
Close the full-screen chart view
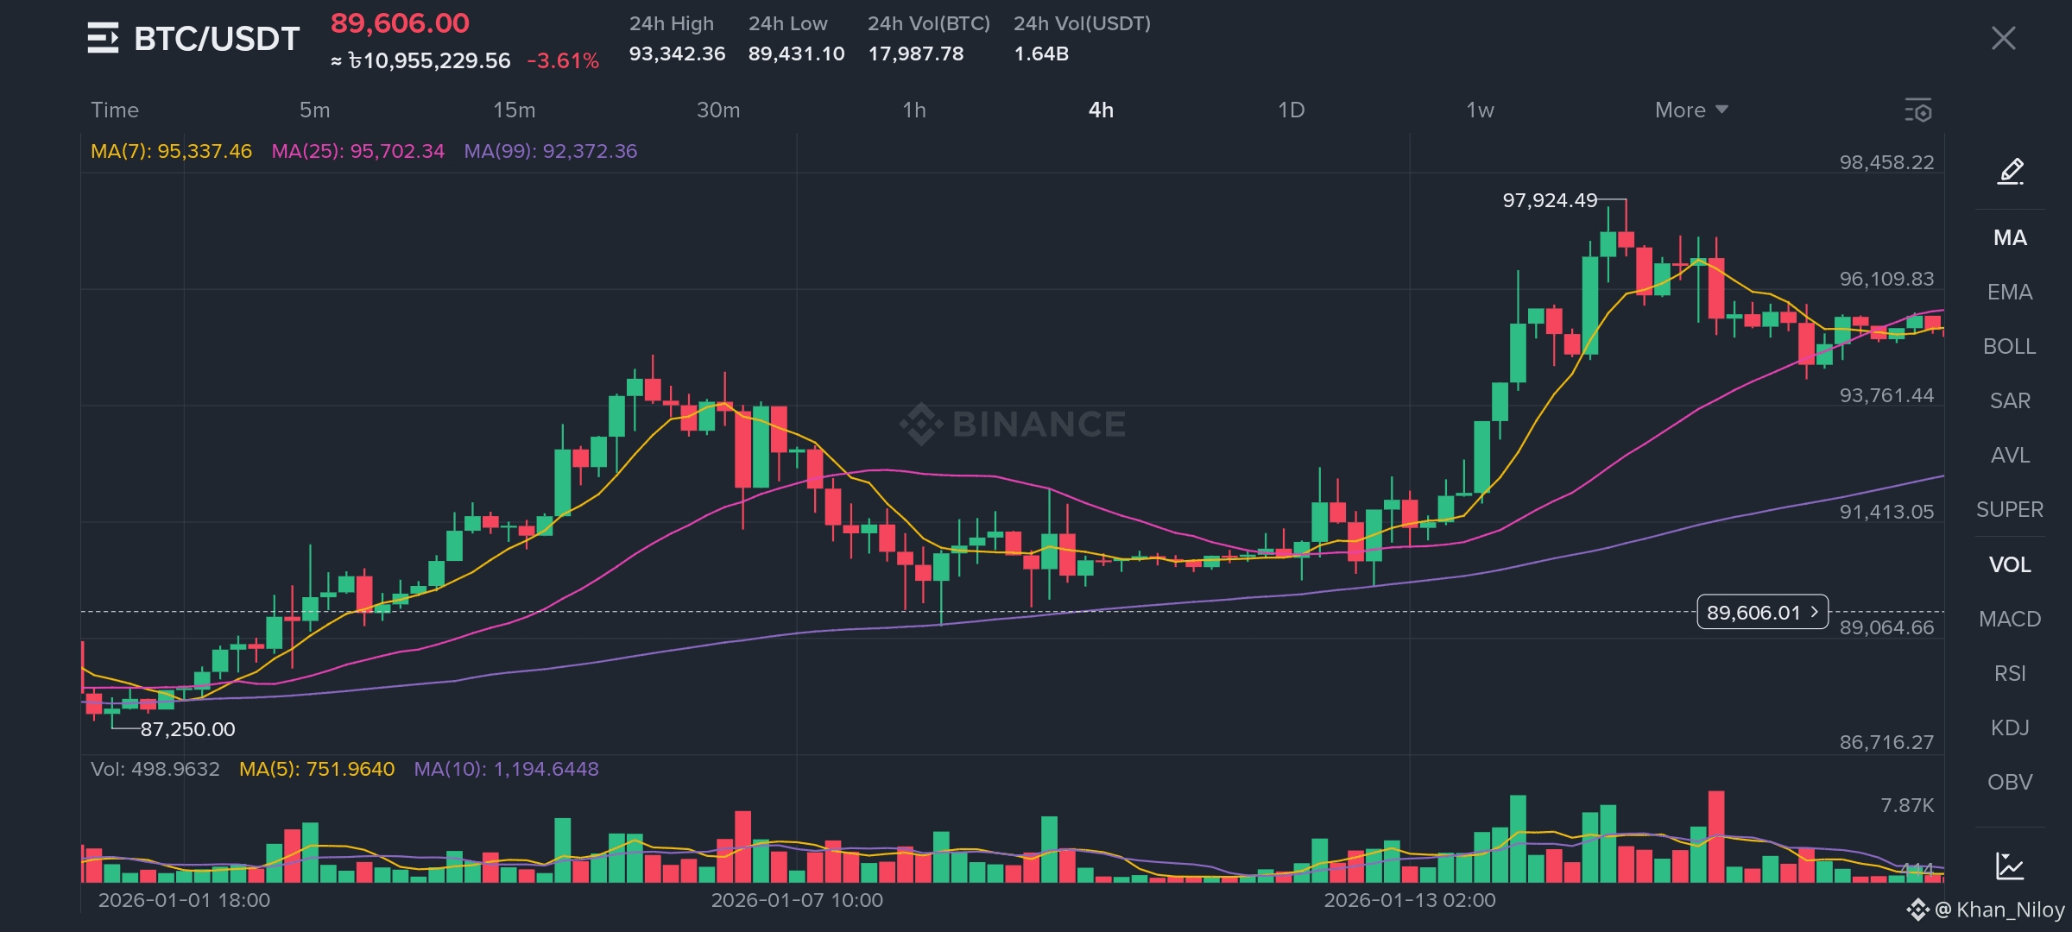click(x=2003, y=39)
